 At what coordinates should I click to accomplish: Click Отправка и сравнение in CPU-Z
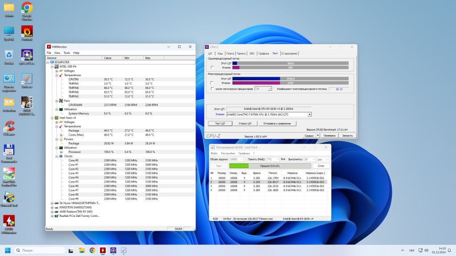277,124
